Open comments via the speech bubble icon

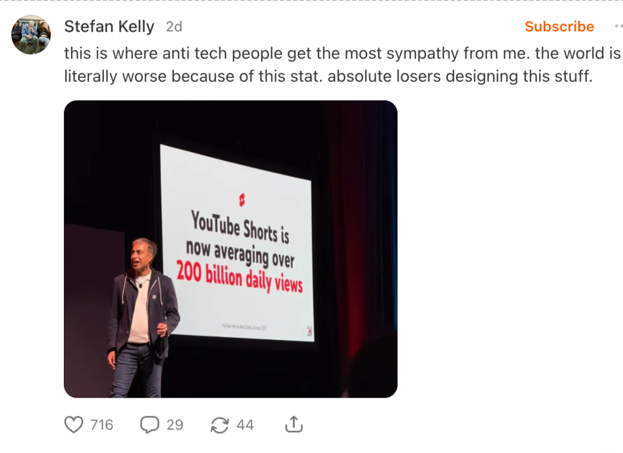click(x=150, y=425)
